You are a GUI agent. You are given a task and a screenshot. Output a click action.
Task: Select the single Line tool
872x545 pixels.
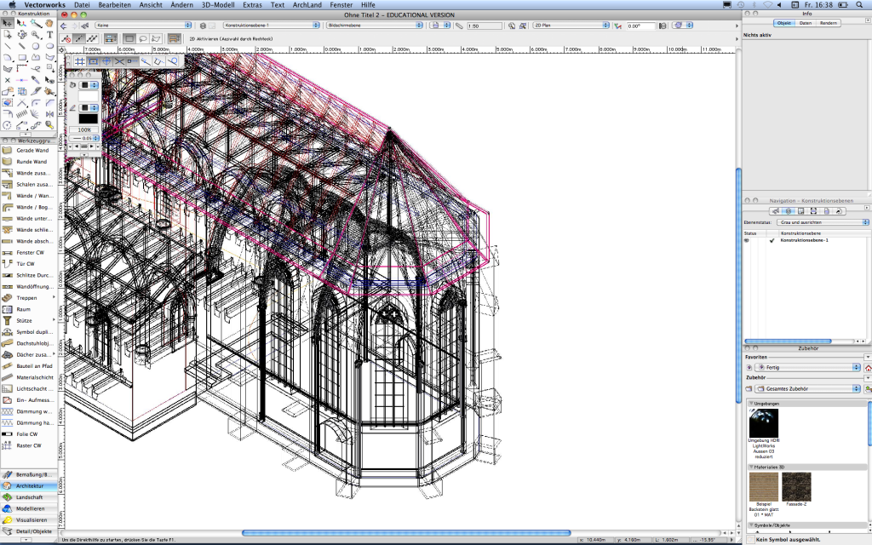[8, 46]
